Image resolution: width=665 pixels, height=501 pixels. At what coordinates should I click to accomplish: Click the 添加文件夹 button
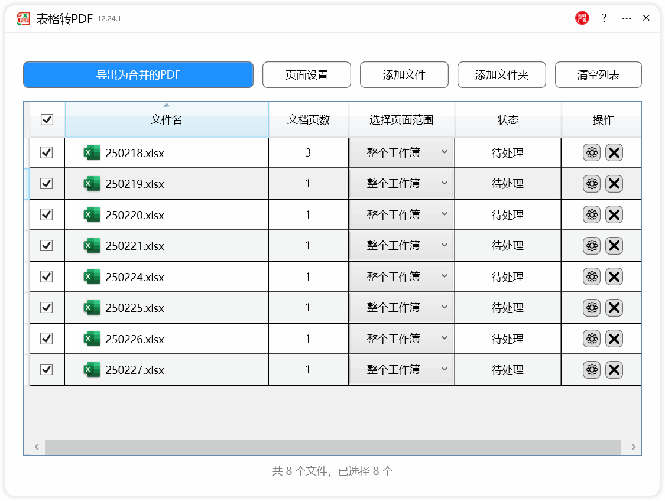click(x=501, y=74)
